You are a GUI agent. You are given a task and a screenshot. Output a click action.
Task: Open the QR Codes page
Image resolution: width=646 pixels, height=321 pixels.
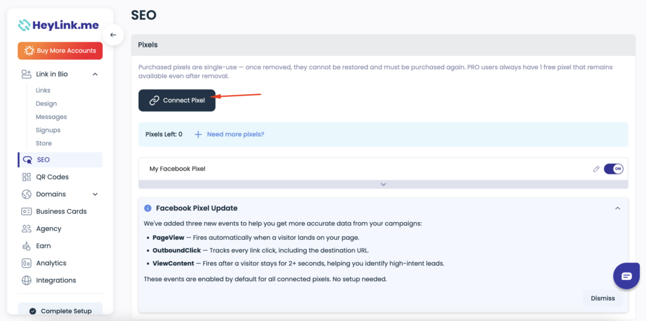pyautogui.click(x=52, y=177)
